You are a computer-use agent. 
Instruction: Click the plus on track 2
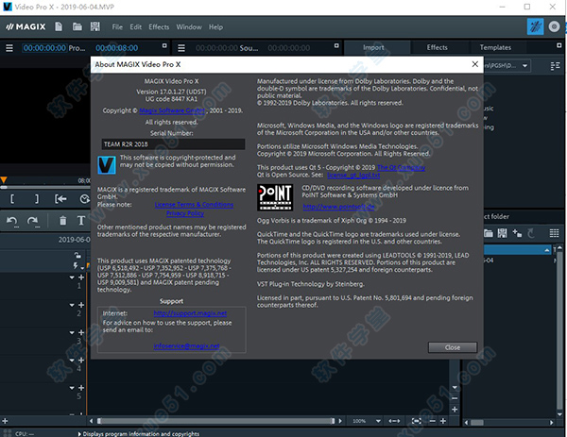click(81, 305)
